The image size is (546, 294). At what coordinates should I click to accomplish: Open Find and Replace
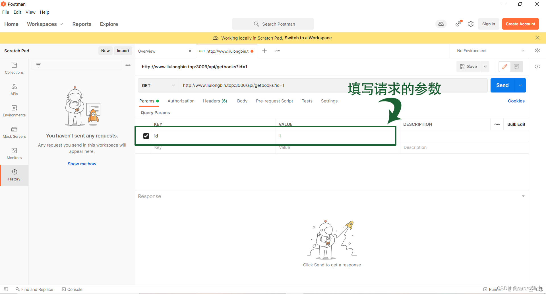[34, 289]
